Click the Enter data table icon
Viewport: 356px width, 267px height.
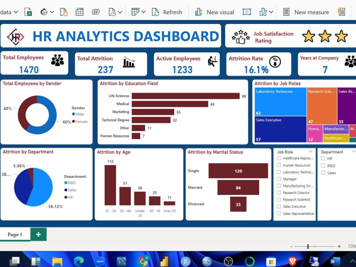tap(79, 12)
